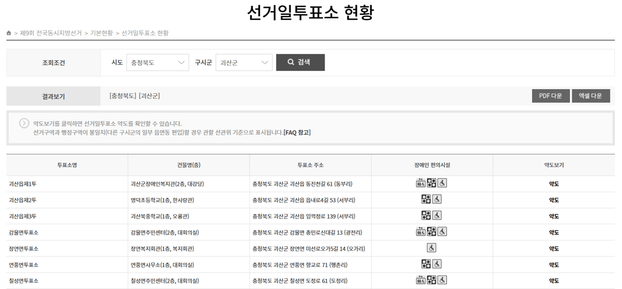Click wheelchair icon in 감물면투표소 row

[x=442, y=232]
